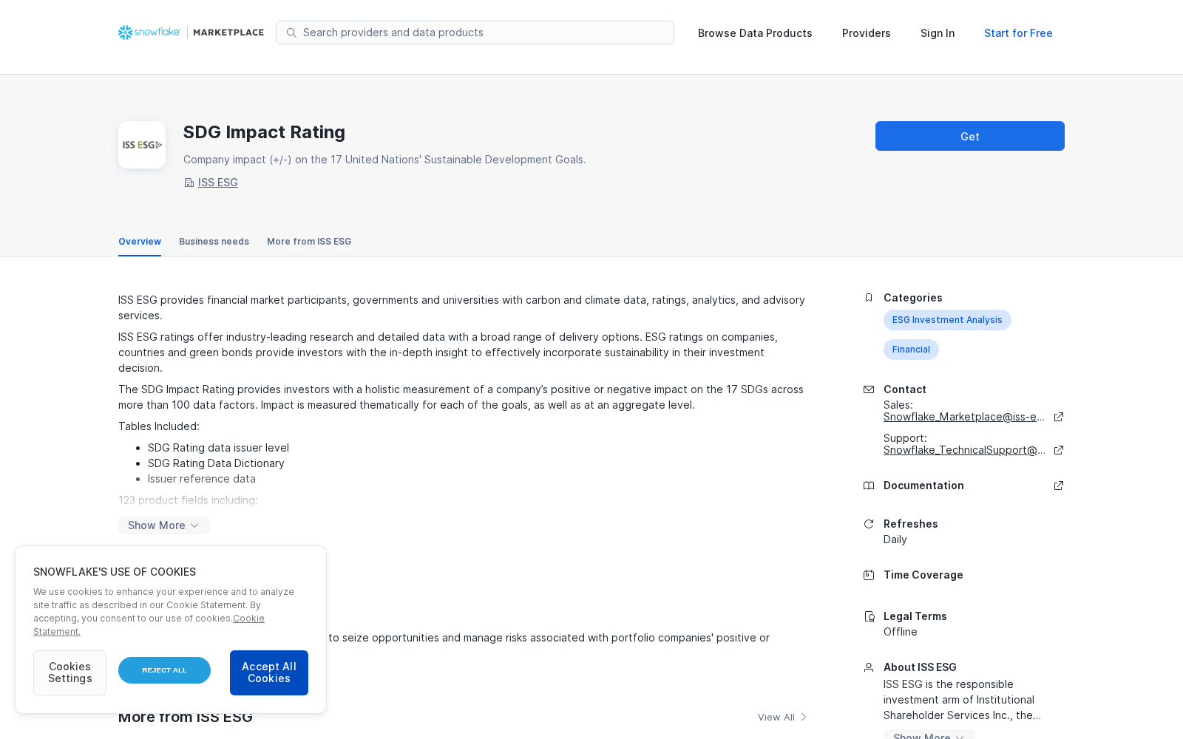
Task: Select the Financial category tag
Action: (911, 350)
